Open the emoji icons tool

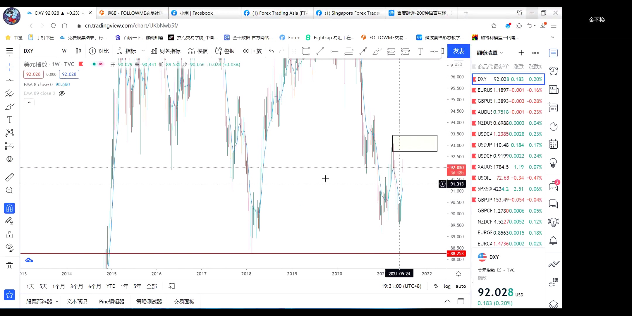9,159
